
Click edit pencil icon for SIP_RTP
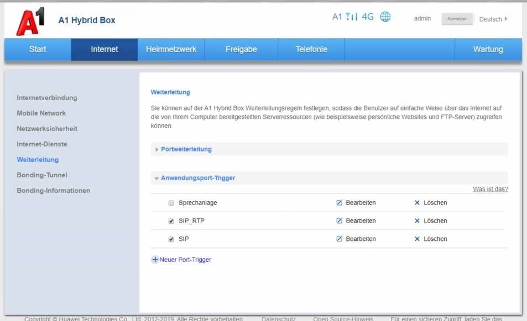[340, 221]
